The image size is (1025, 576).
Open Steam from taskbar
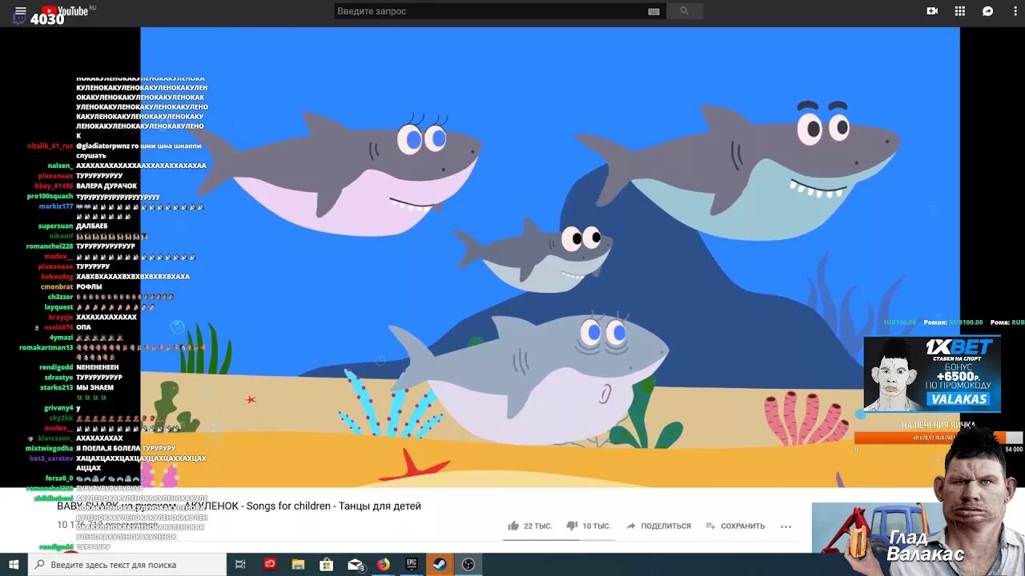440,564
